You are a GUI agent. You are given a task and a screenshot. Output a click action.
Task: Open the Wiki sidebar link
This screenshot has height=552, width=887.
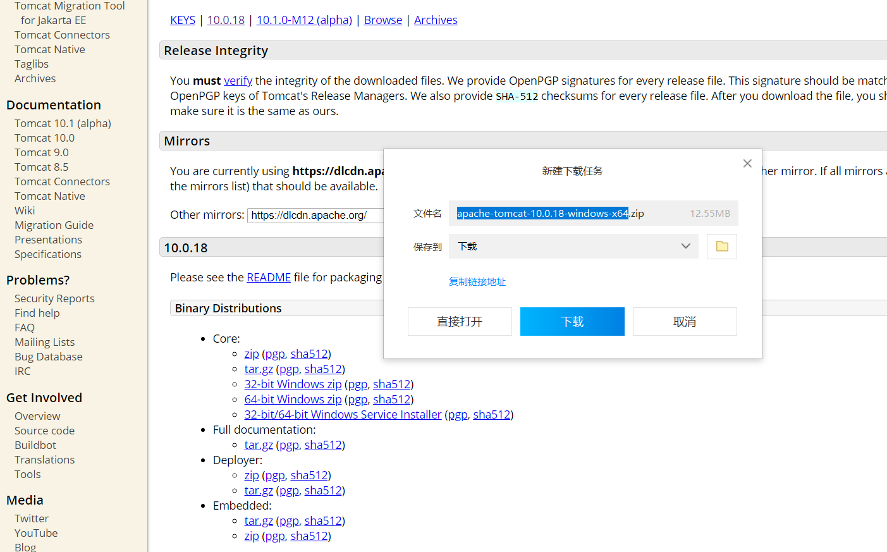coord(25,211)
